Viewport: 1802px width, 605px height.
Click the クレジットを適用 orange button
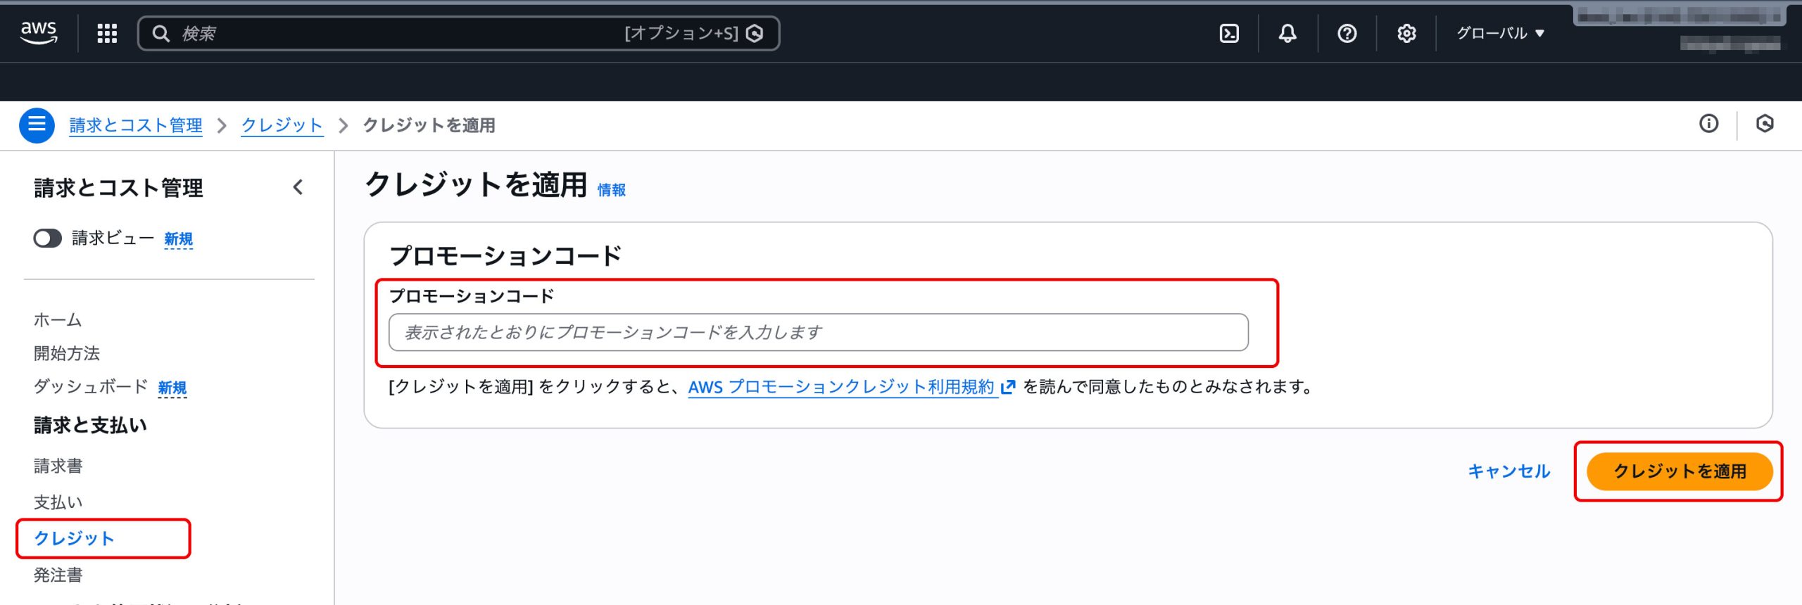coord(1679,471)
